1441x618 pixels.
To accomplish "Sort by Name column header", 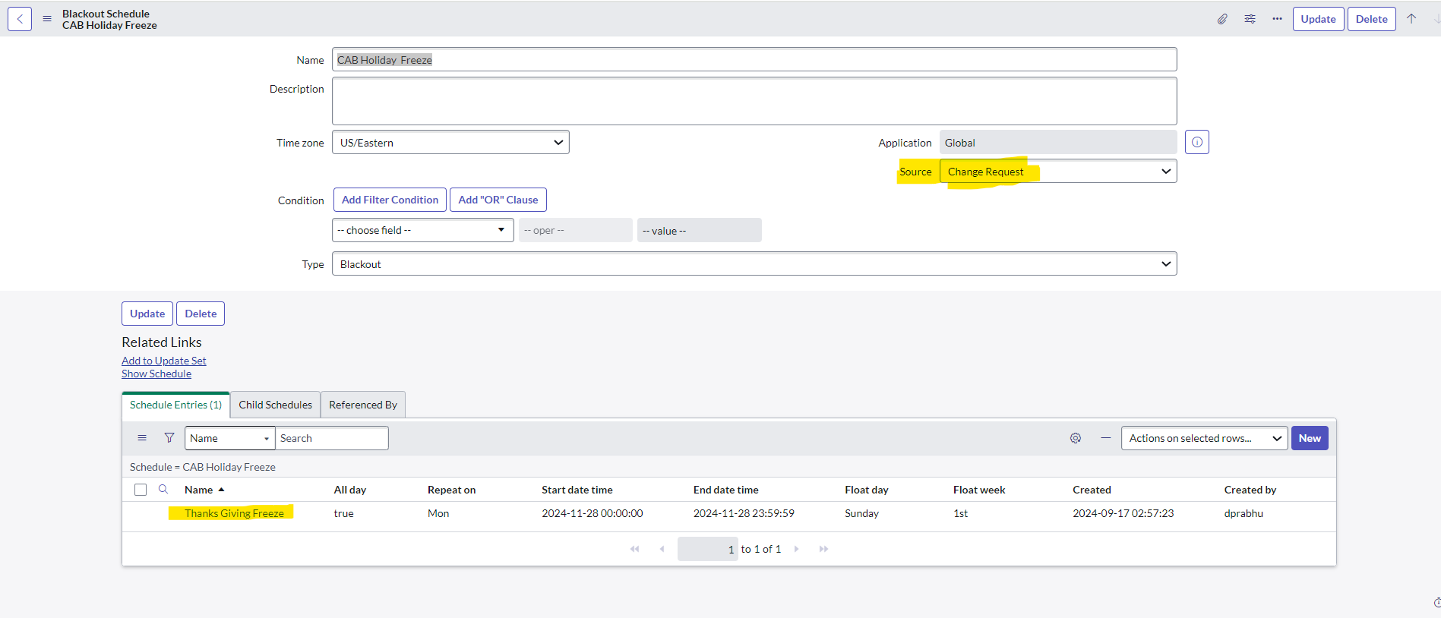I will [198, 490].
